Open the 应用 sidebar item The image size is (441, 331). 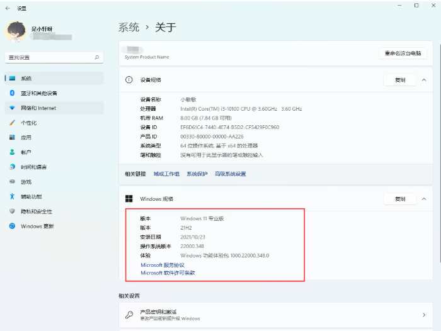54,137
